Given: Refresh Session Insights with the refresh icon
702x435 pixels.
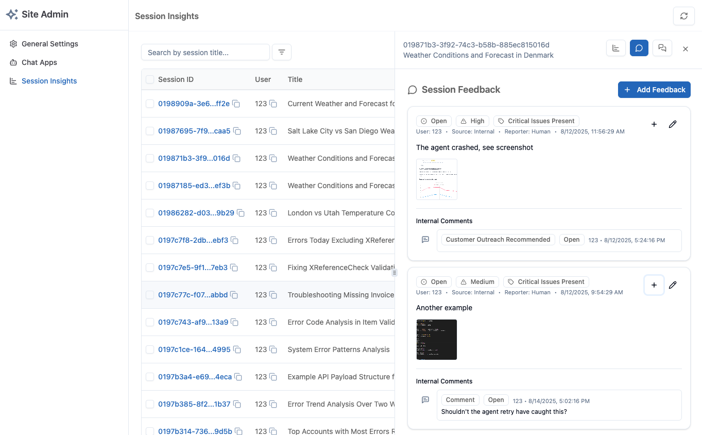Looking at the screenshot, I should [683, 16].
